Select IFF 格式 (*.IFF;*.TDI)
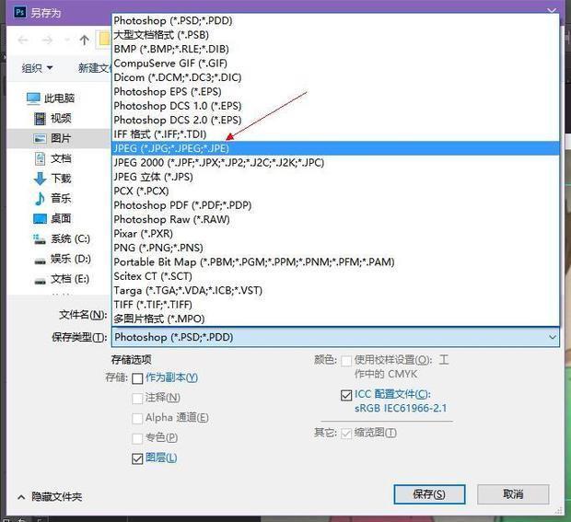Screen dimensions: 571x522 335,134
